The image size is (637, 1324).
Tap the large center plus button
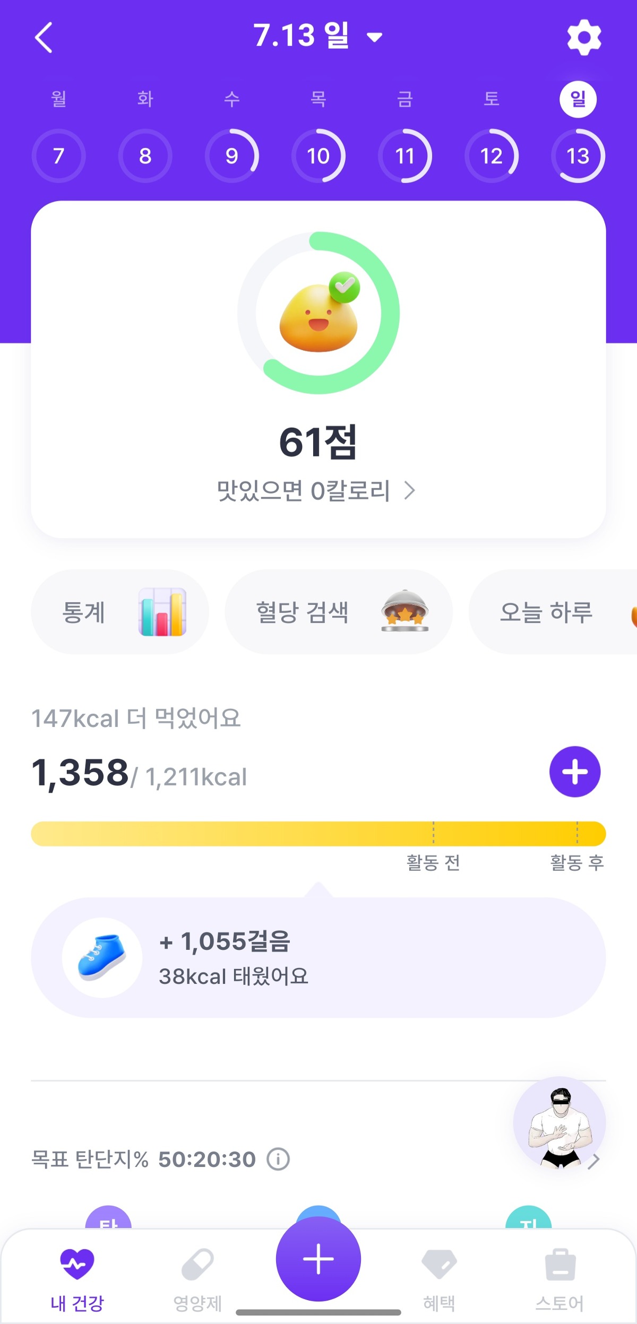[x=318, y=1258]
